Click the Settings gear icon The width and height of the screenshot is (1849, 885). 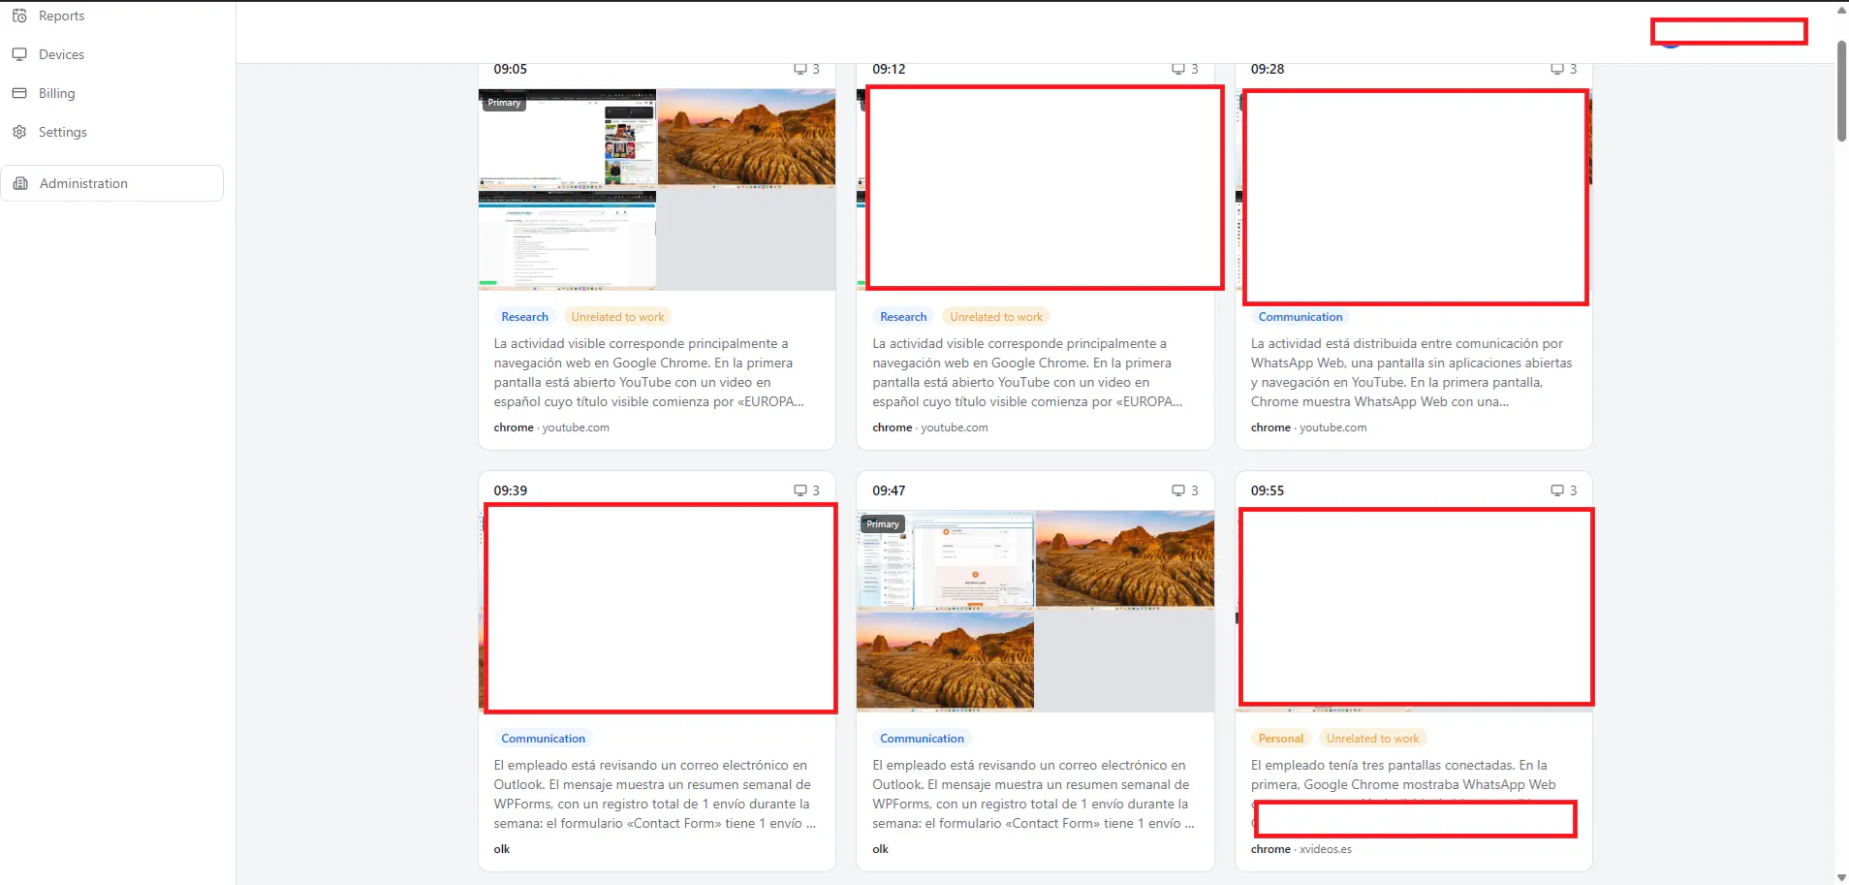tap(19, 132)
